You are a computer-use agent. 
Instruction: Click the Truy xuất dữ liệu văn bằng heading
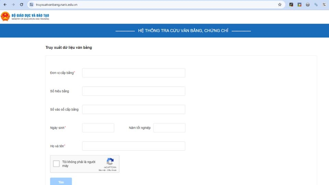[69, 47]
